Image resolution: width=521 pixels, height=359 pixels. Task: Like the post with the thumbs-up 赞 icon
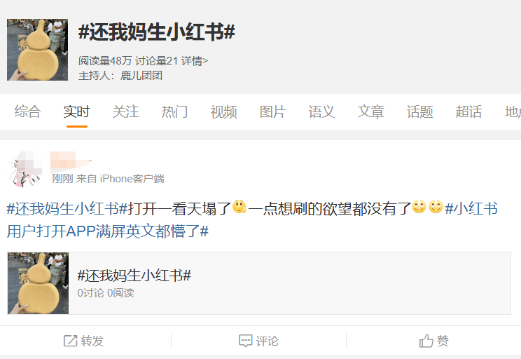click(426, 341)
